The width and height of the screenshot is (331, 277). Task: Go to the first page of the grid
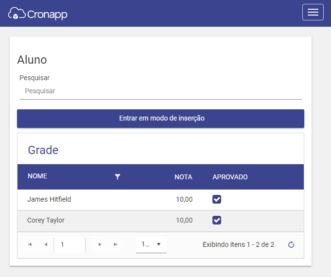tap(30, 244)
